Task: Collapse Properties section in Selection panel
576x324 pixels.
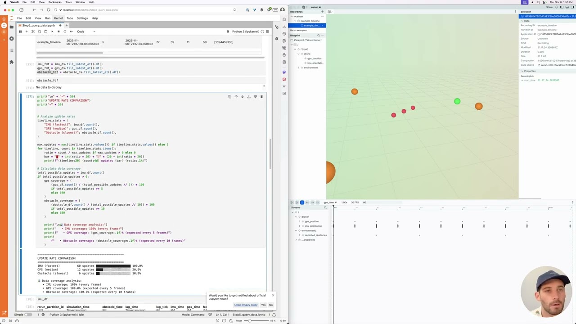Action: click(522, 71)
